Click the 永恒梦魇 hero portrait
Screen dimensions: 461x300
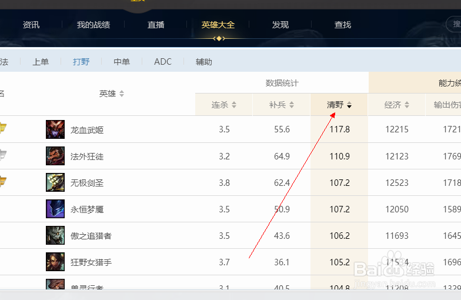click(x=55, y=209)
